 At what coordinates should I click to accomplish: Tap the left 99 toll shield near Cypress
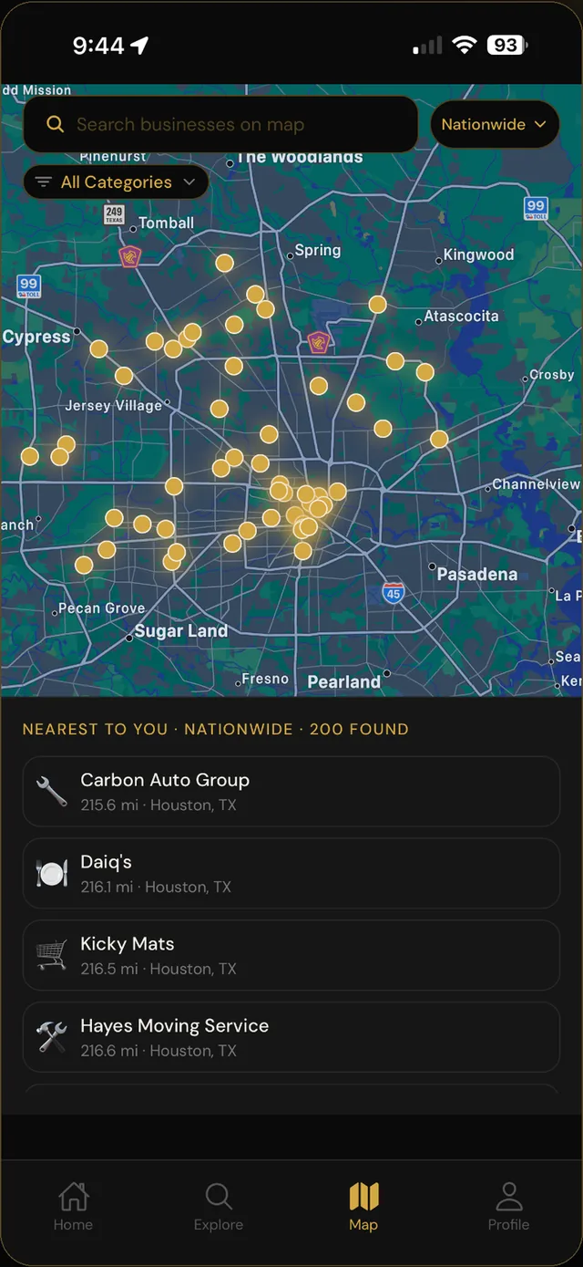(29, 287)
